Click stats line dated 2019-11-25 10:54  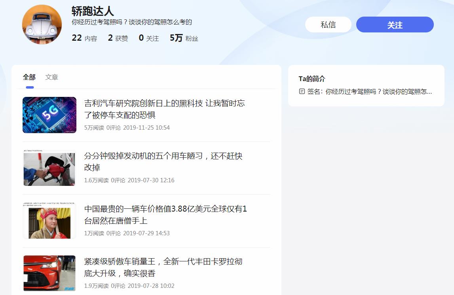[x=127, y=128]
